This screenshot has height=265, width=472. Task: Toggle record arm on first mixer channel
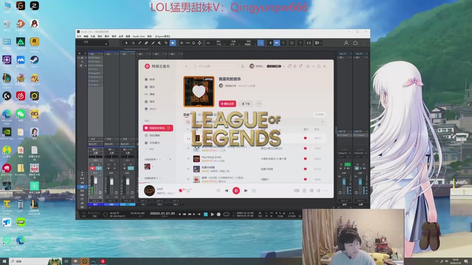tap(93, 168)
